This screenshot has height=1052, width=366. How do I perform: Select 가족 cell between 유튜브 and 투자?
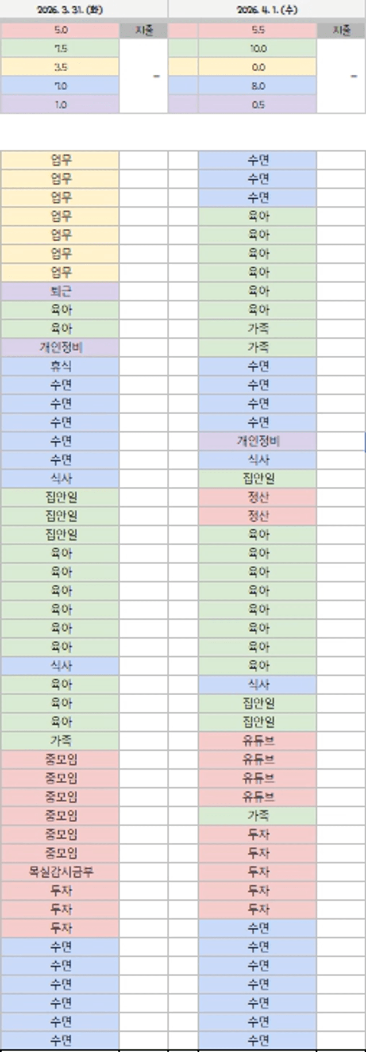pyautogui.click(x=258, y=815)
